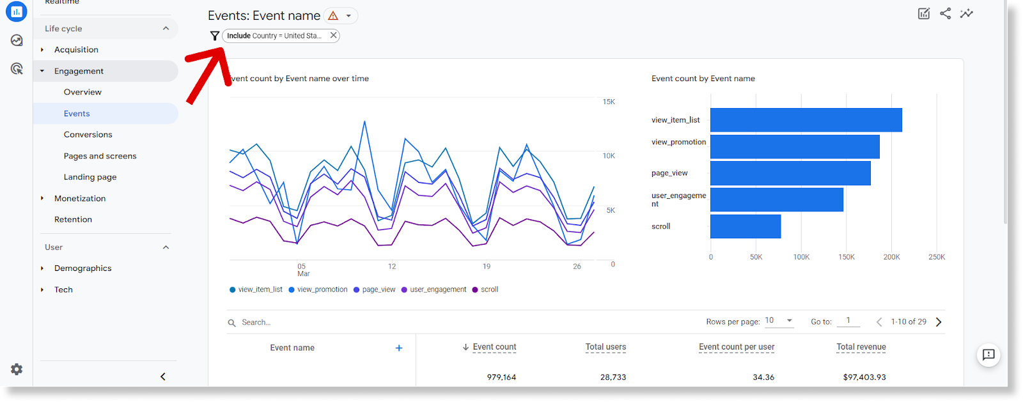1023x402 pixels.
Task: Open the Insights sparkline icon
Action: 967,13
